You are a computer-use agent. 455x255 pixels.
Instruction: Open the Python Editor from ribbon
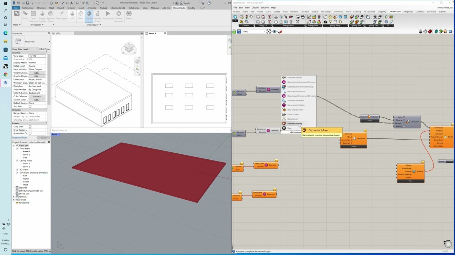[x=50, y=16]
